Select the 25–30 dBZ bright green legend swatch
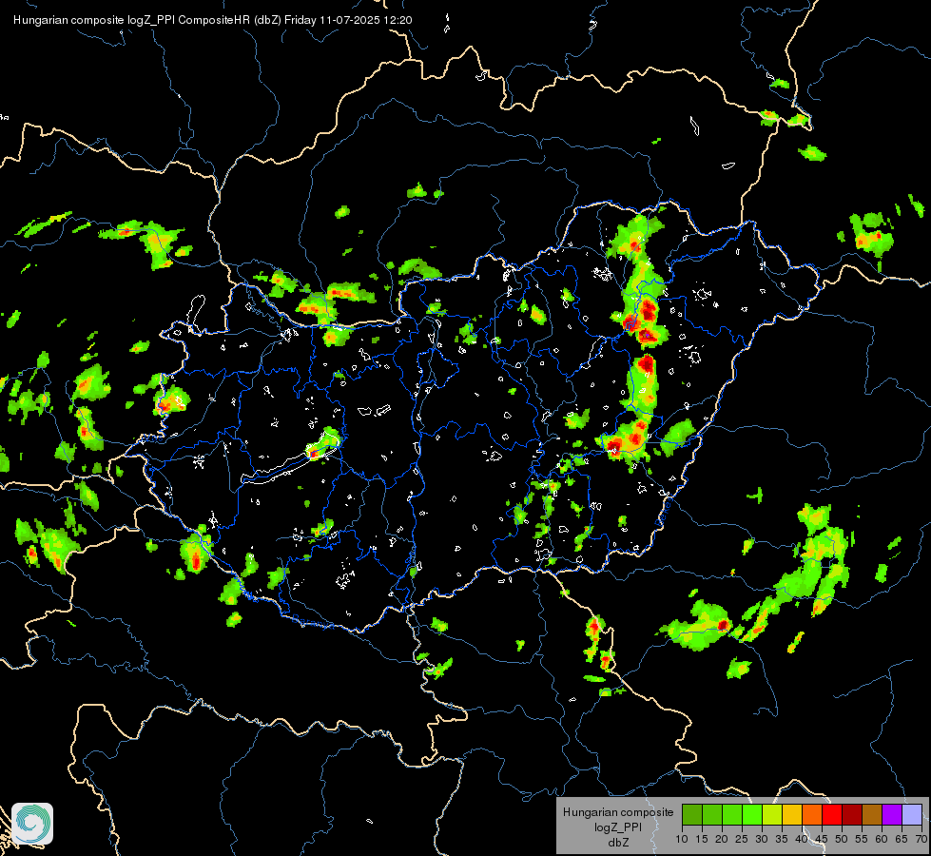Viewport: 931px width, 856px height. point(752,814)
